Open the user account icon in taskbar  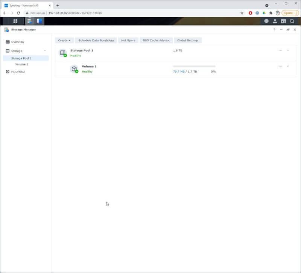click(275, 21)
